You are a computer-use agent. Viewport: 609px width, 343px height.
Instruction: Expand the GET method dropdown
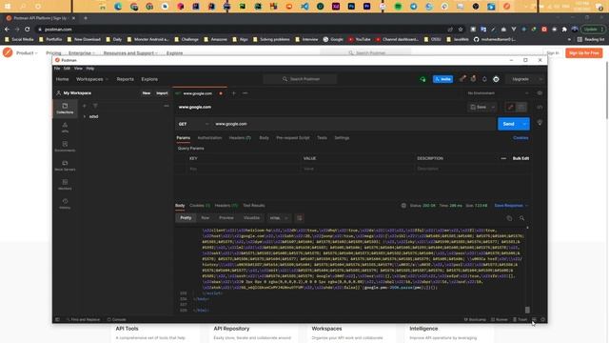click(193, 124)
